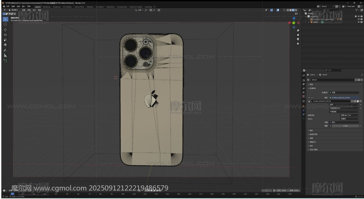This screenshot has height=199, width=364.
Task: Open the Tool properties tab icon
Action: tap(304, 75)
